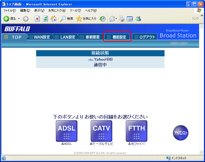Click the IE title bar page icon

(3, 4)
